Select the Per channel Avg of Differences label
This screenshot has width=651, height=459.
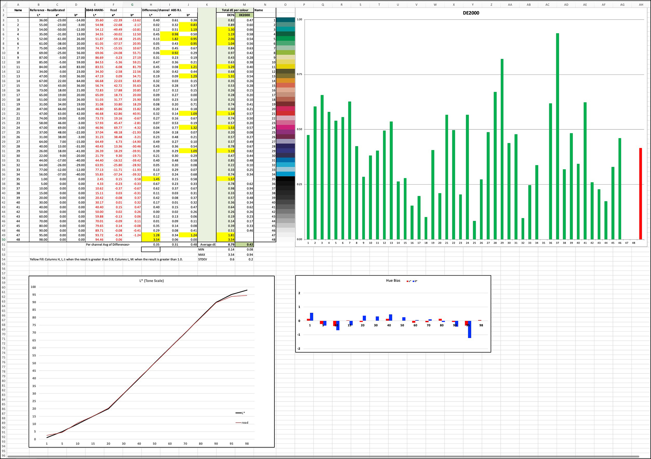point(107,244)
